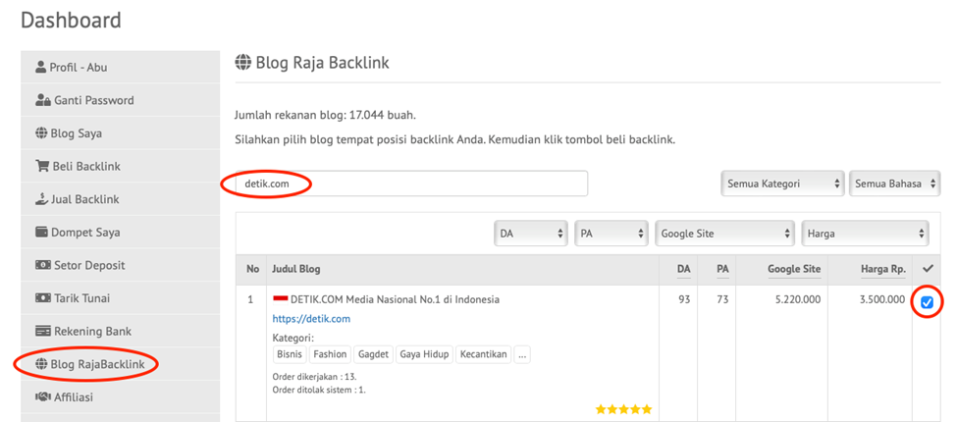Expand the DA filter dropdown

click(x=531, y=234)
